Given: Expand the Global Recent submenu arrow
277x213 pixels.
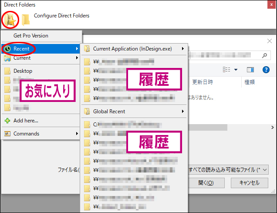Looking at the screenshot, I should coord(183,111).
